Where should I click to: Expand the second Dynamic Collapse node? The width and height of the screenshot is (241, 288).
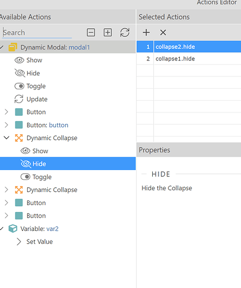tap(6, 190)
